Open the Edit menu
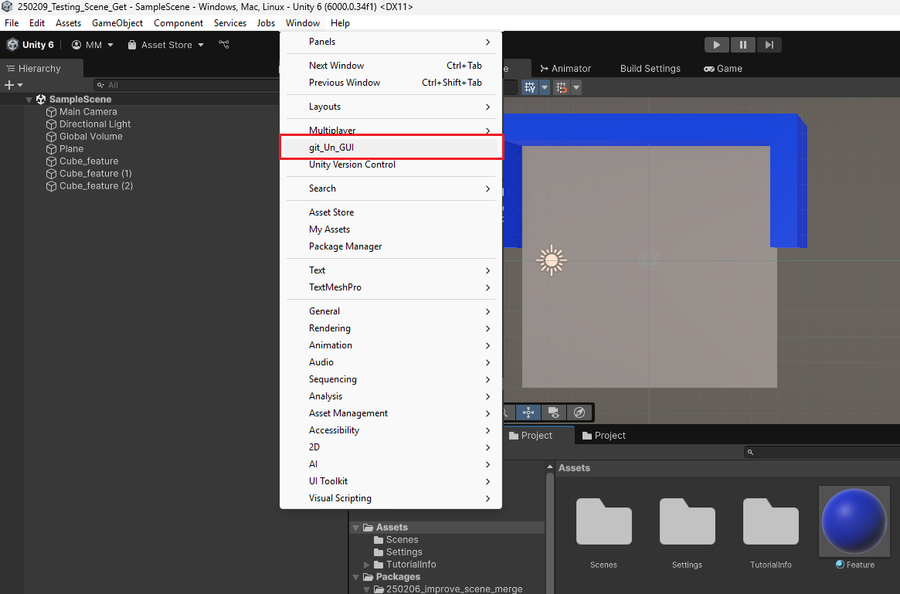900x594 pixels. [x=37, y=23]
